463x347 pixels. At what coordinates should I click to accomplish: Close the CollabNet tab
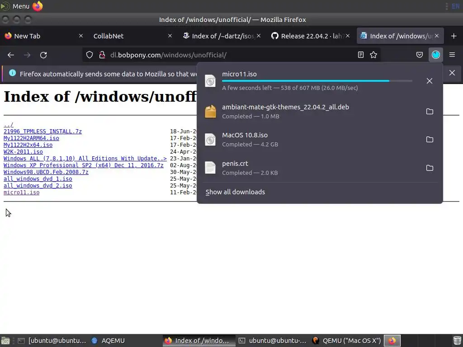[170, 36]
